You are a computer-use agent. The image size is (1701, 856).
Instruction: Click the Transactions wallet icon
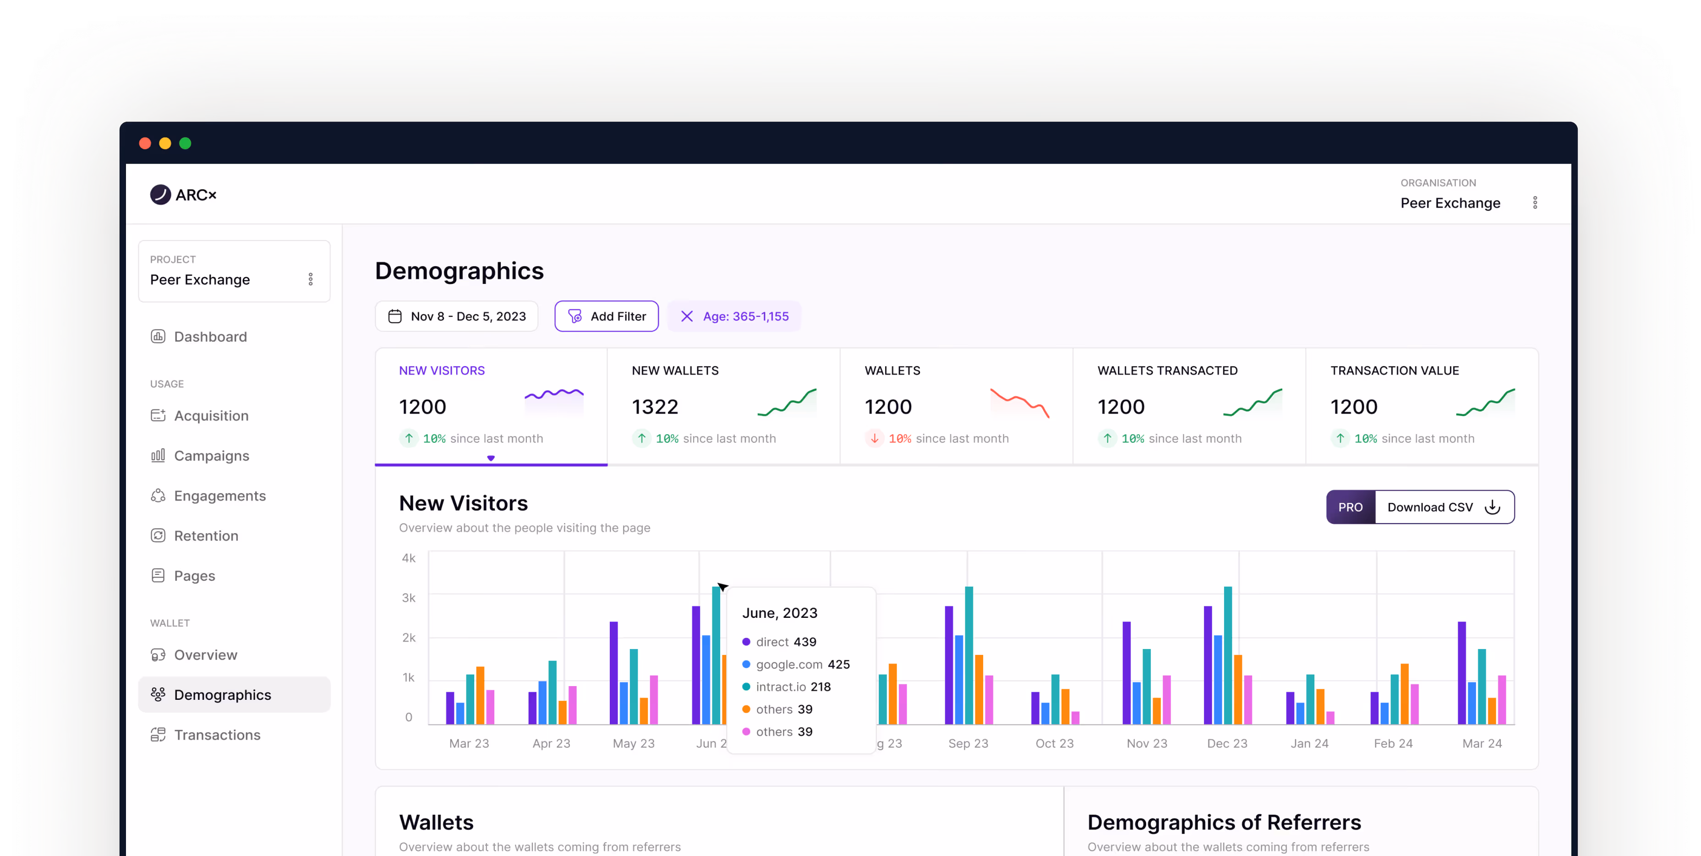pyautogui.click(x=158, y=735)
